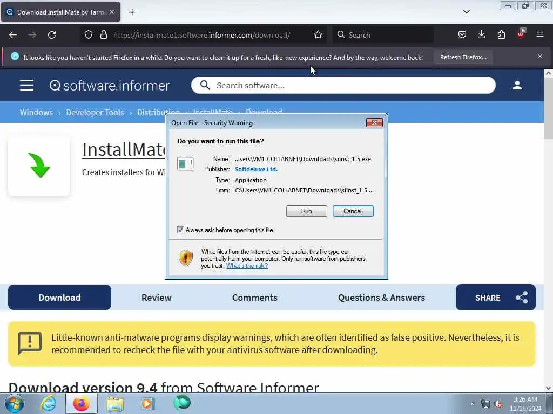This screenshot has height=414, width=553.
Task: Launch Internet Explorer from the taskbar
Action: coord(48,403)
